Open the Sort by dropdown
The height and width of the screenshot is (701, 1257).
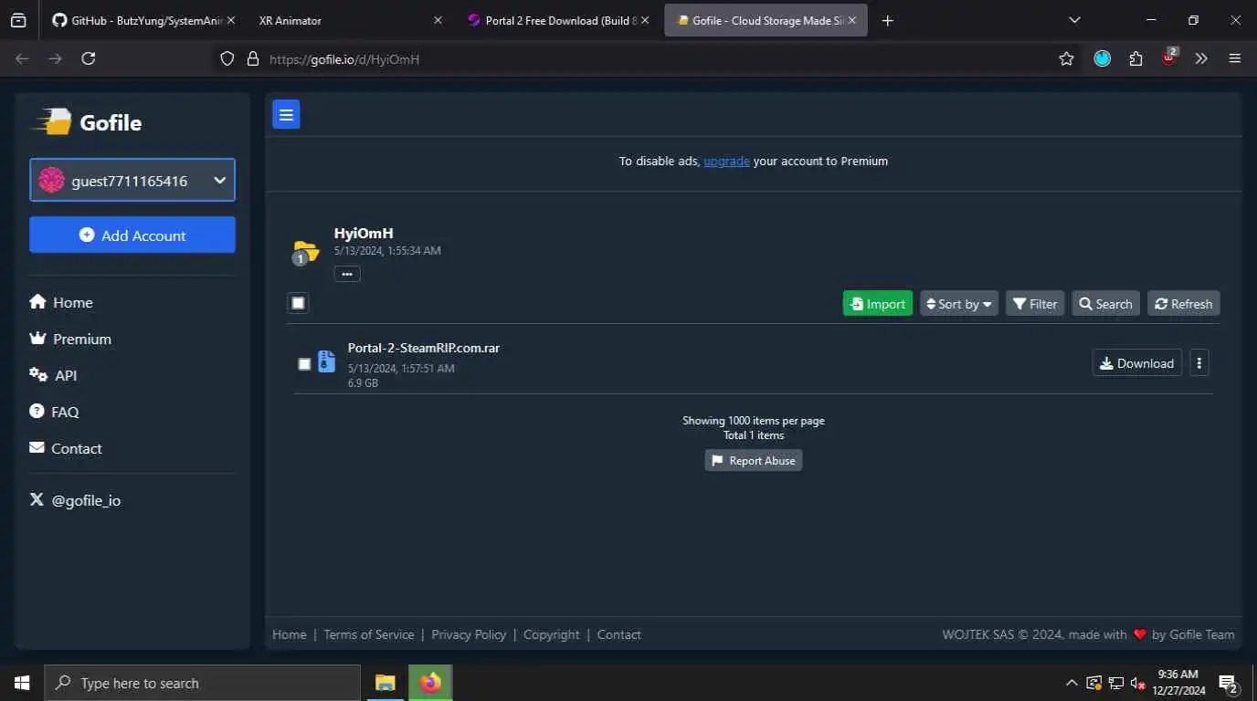coord(959,304)
